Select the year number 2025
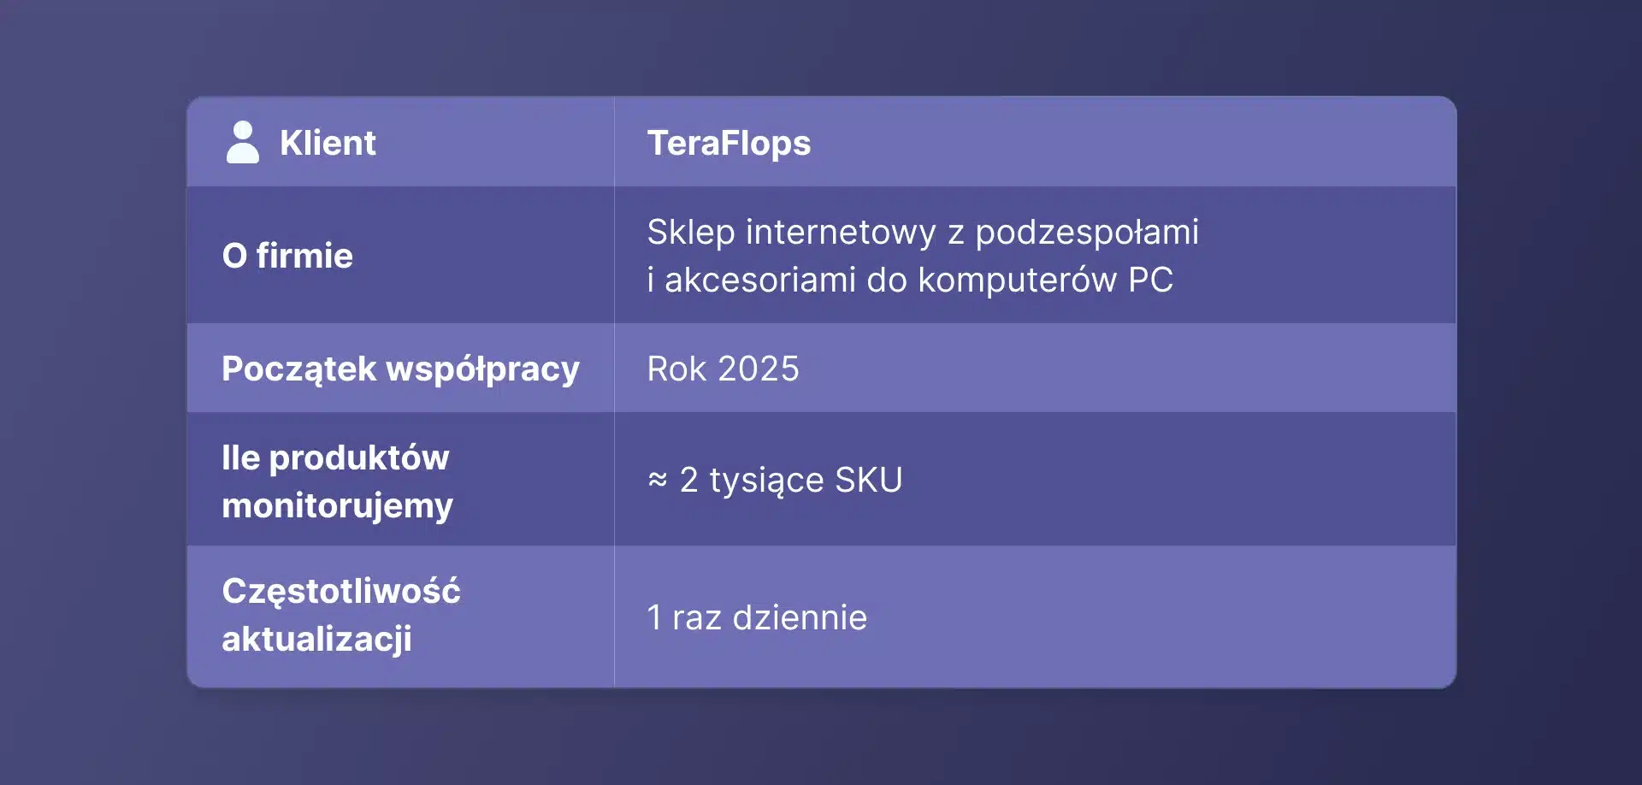 (x=759, y=369)
